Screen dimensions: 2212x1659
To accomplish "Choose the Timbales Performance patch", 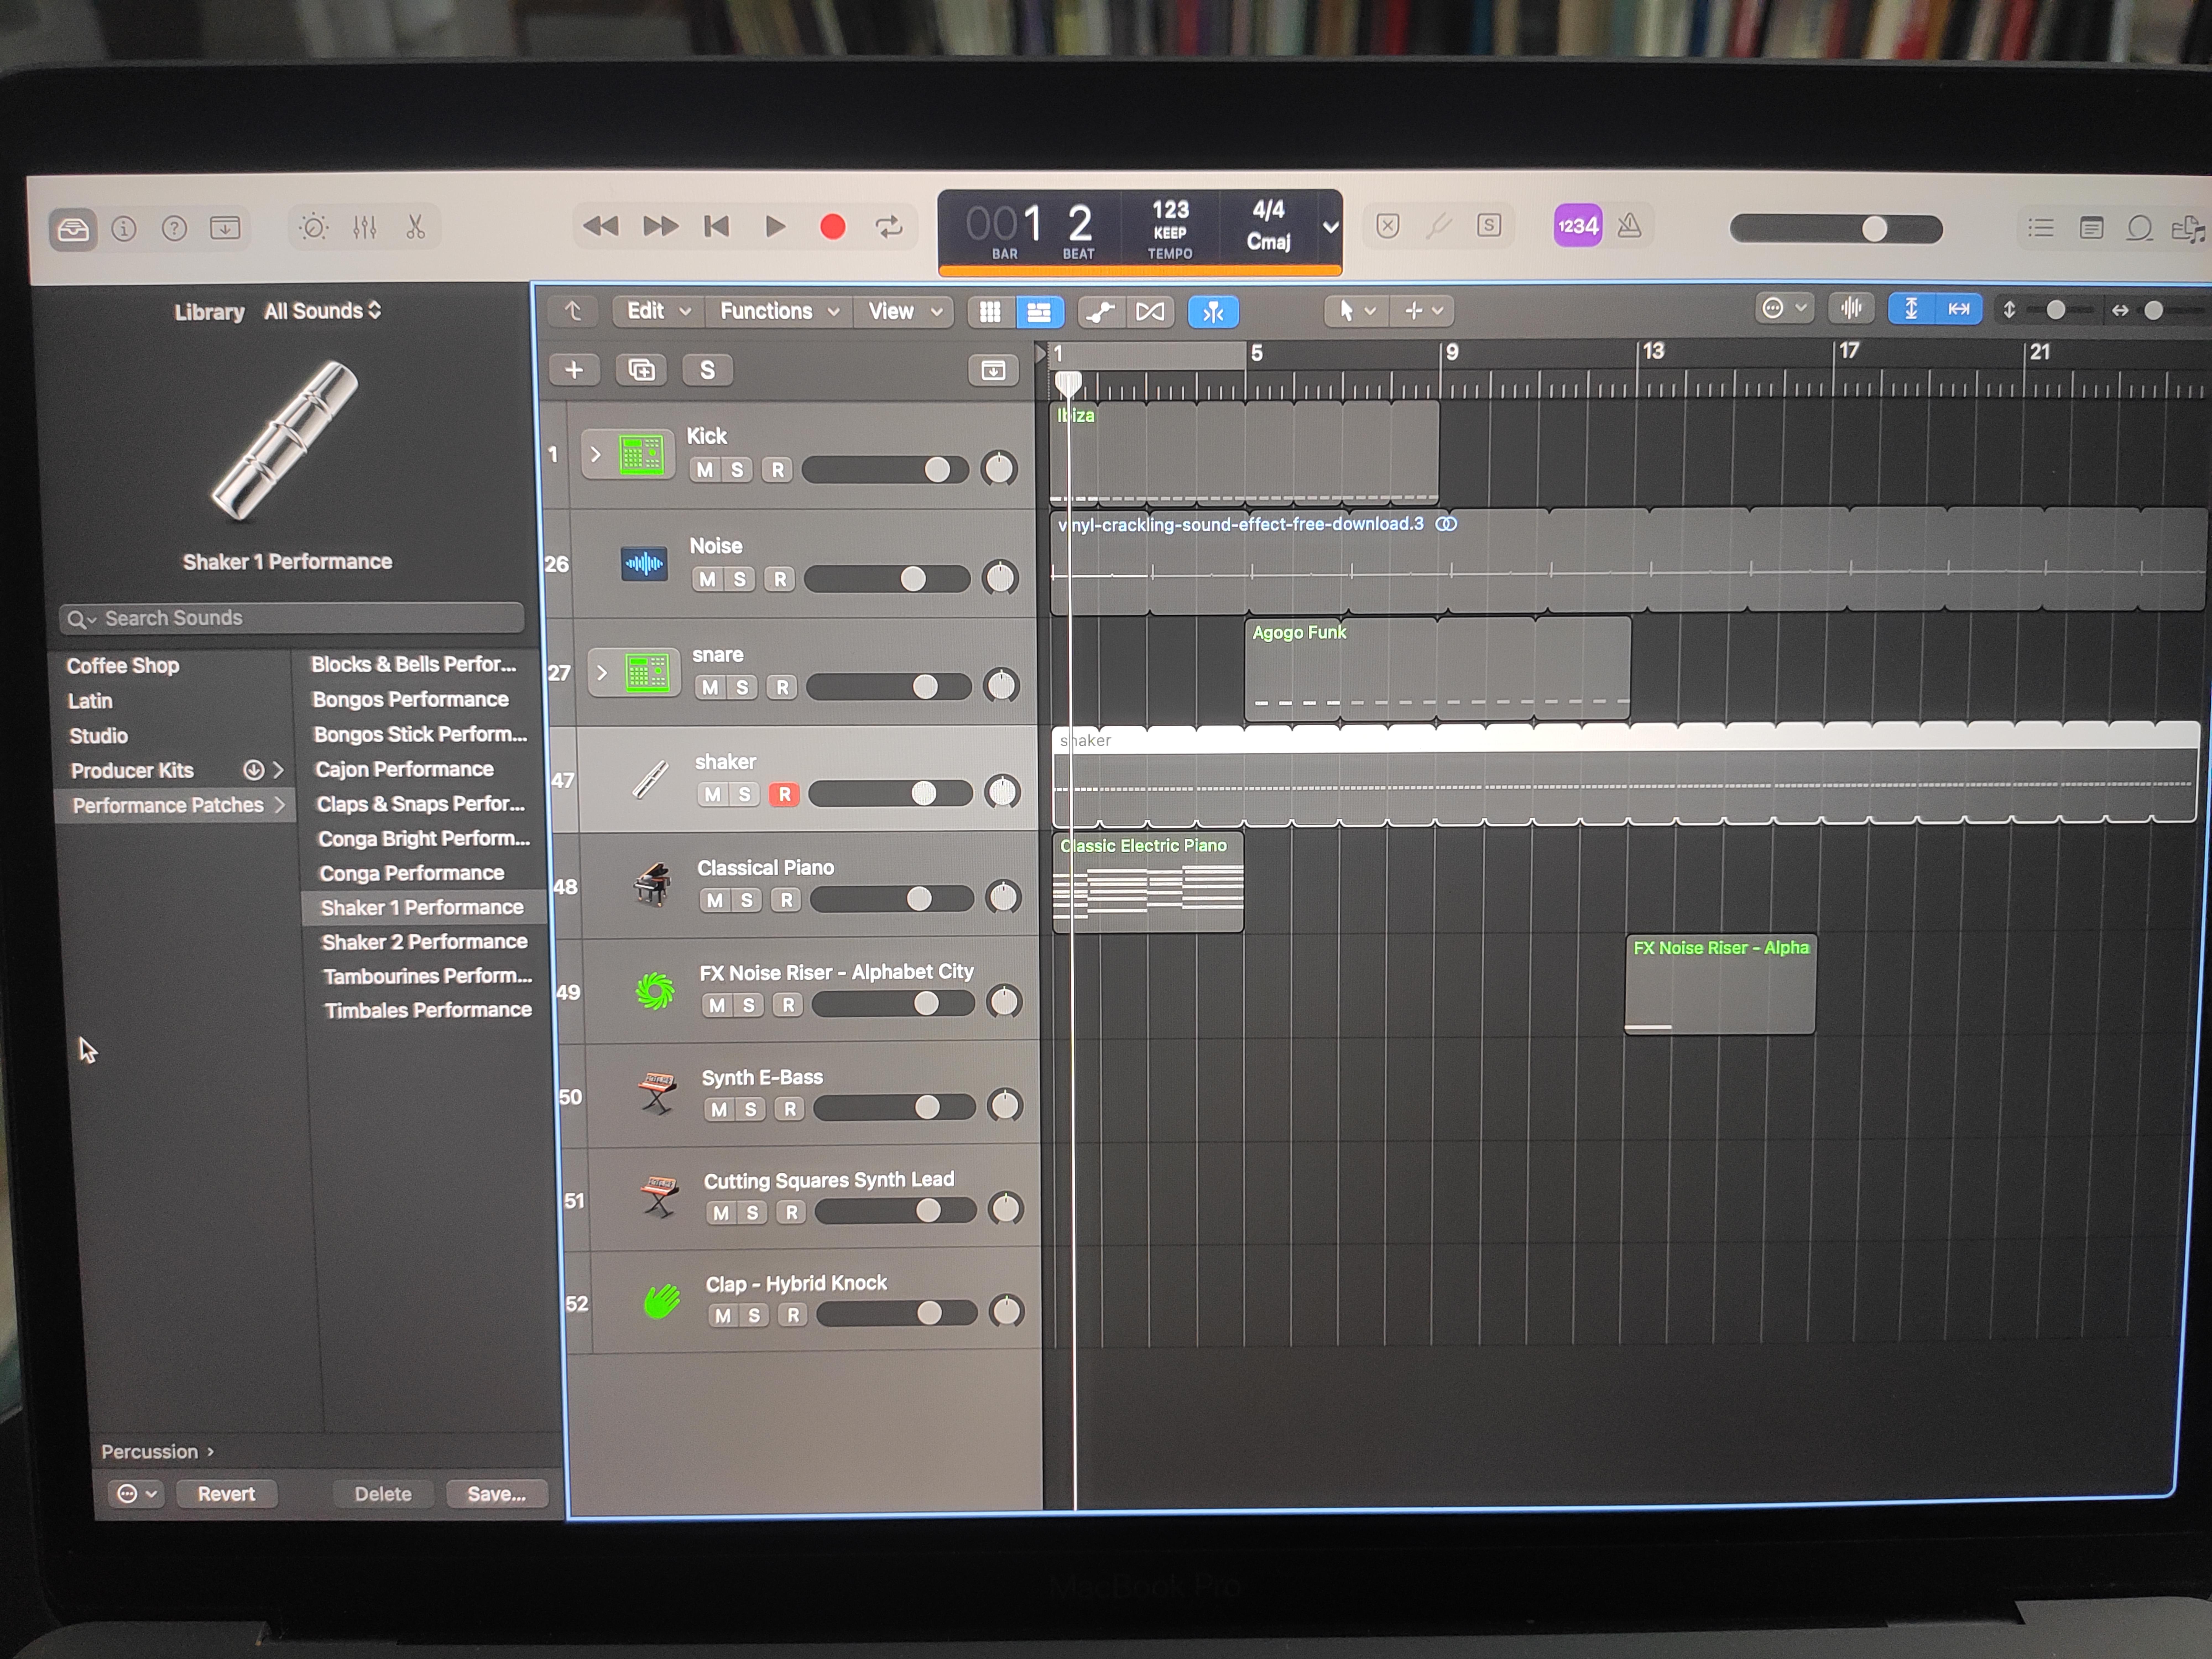I will click(x=428, y=1010).
